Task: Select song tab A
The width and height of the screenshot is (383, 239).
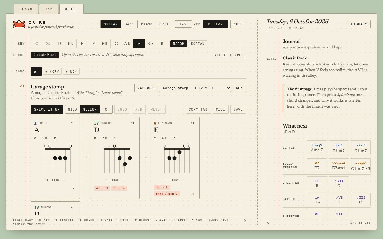Action: pos(36,71)
